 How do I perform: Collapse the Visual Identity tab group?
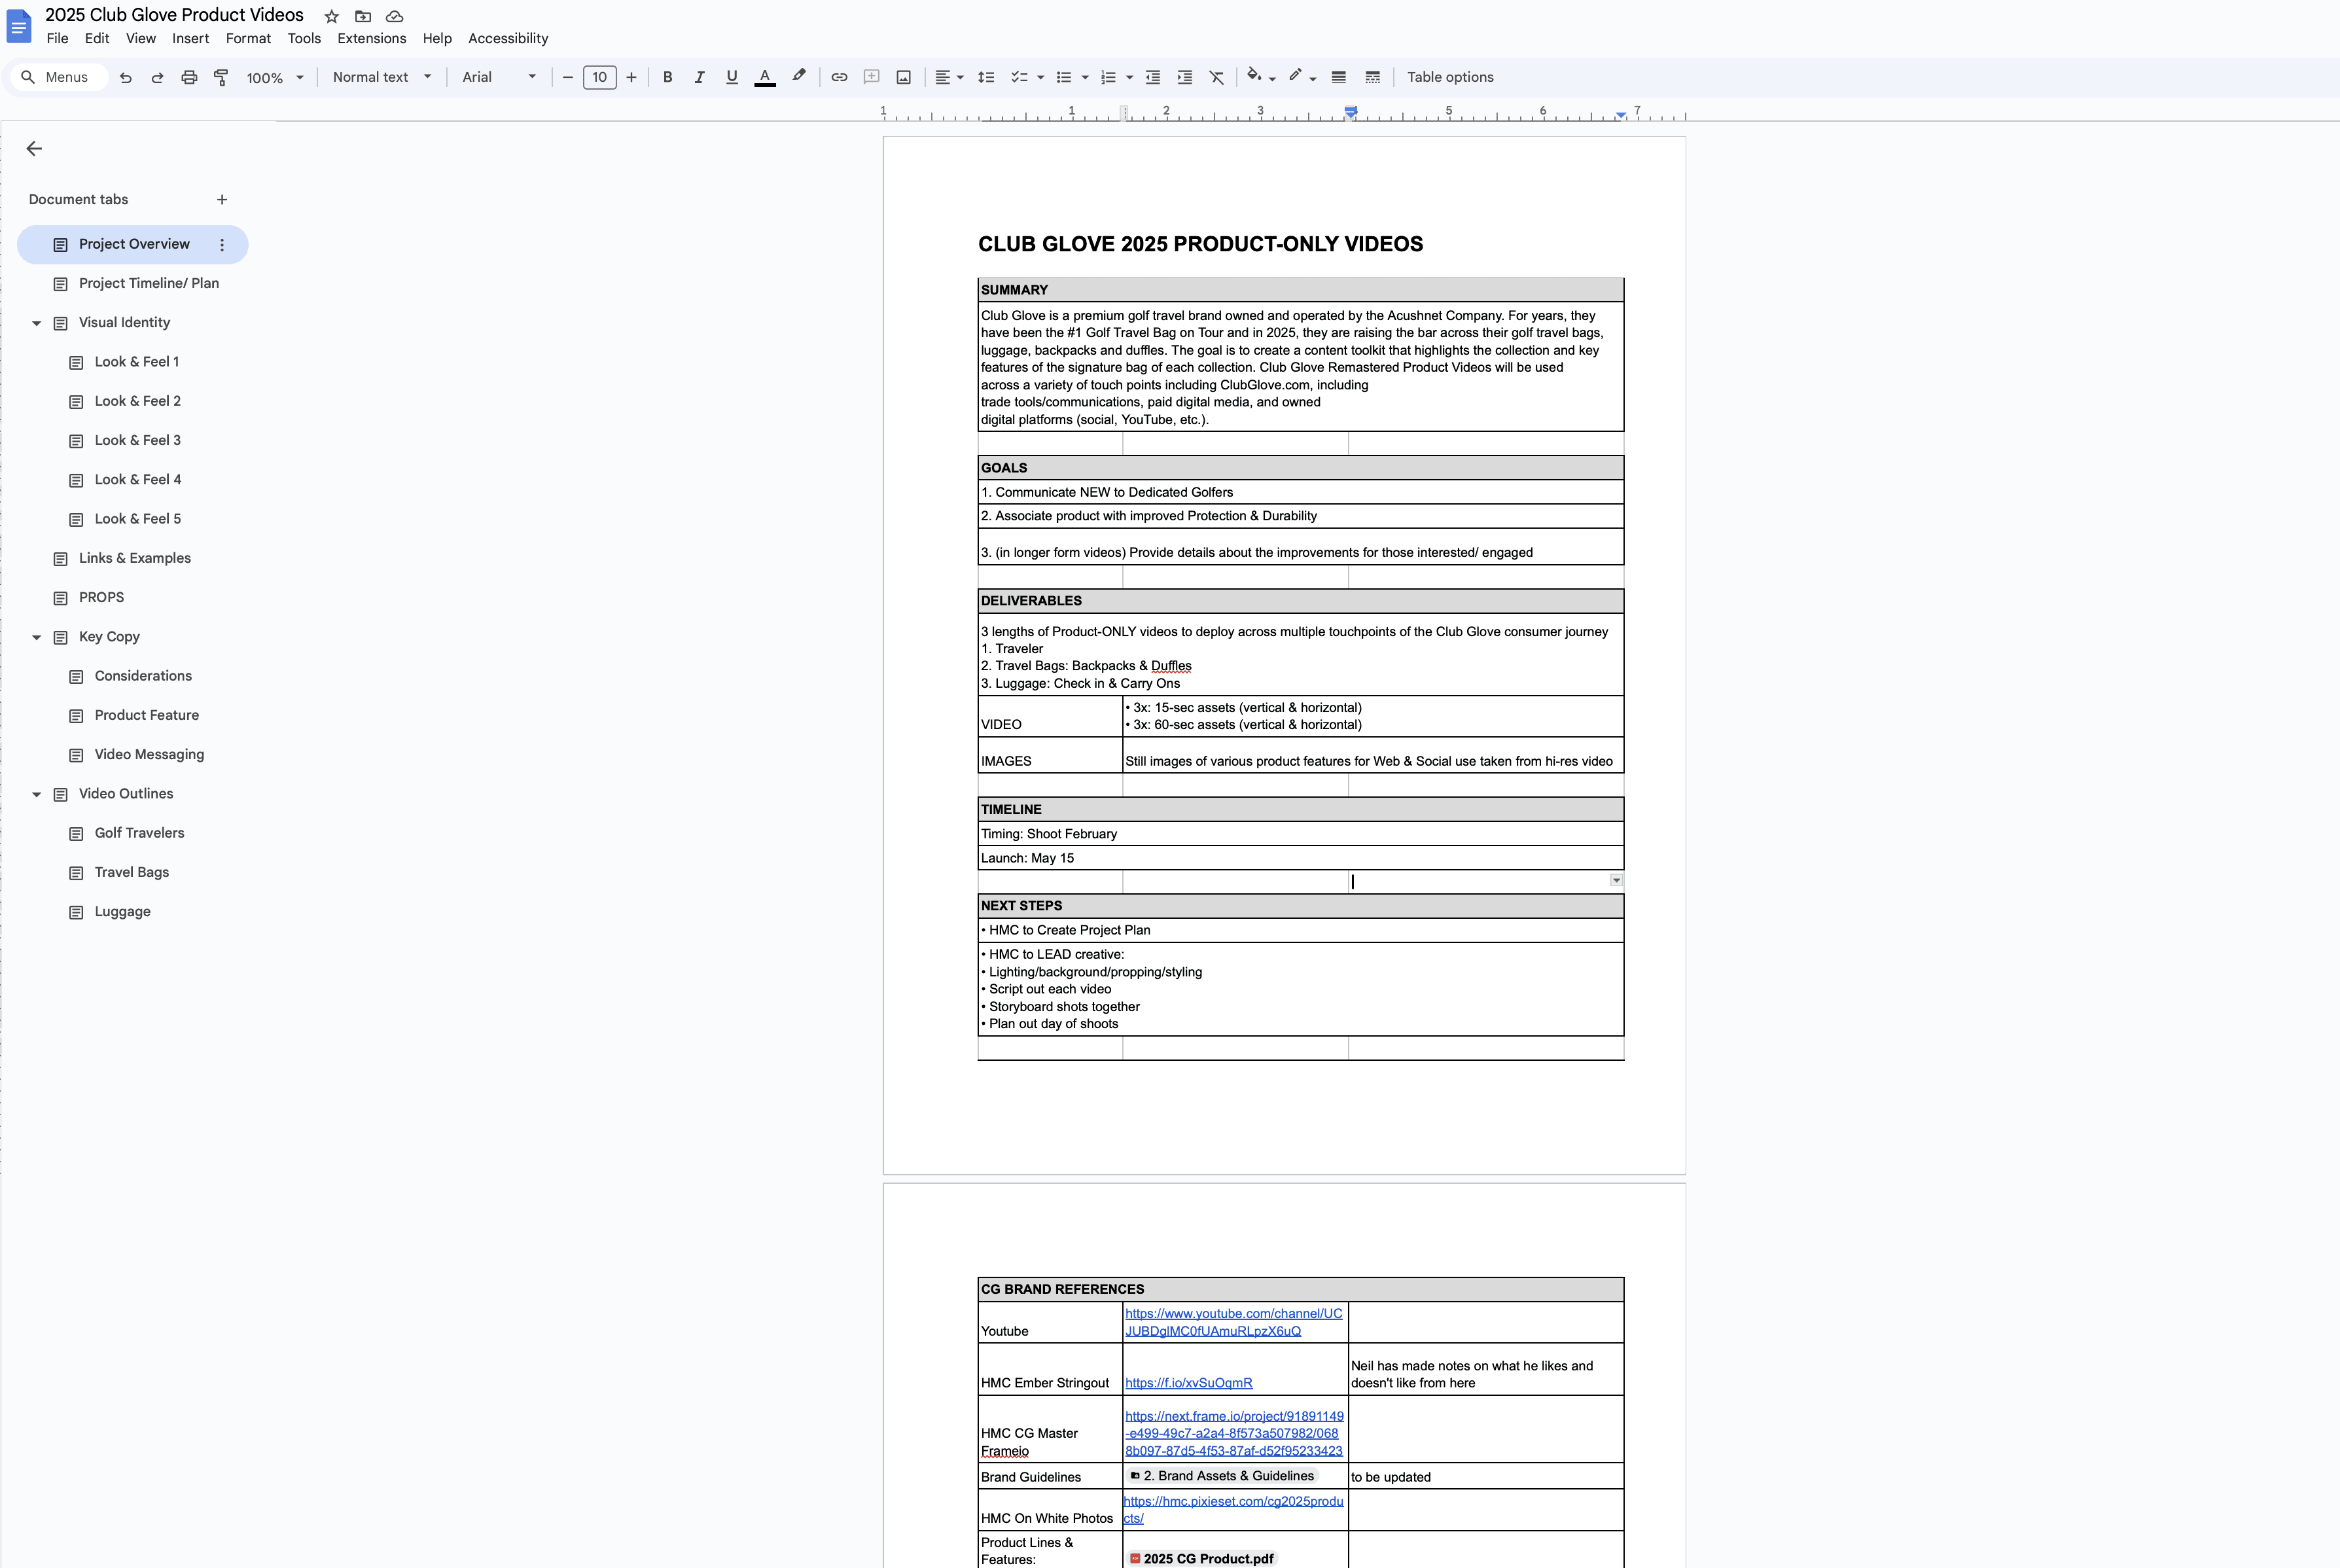click(x=37, y=323)
